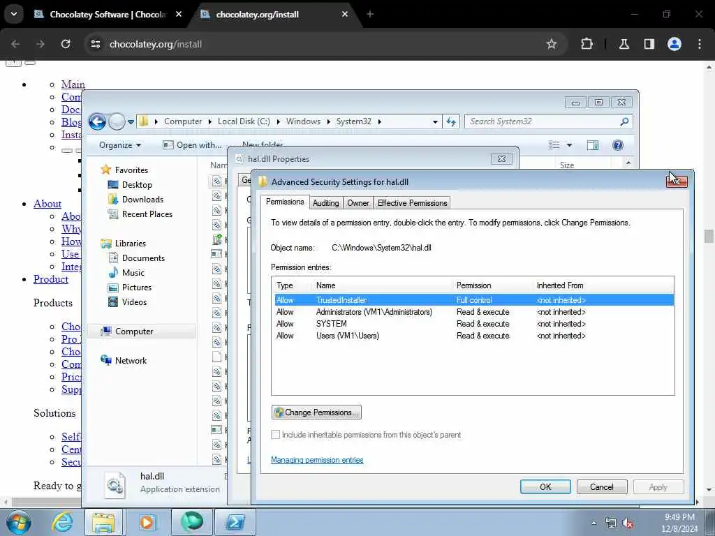Launch Internet Explorer from taskbar
The height and width of the screenshot is (536, 715).
pyautogui.click(x=62, y=522)
